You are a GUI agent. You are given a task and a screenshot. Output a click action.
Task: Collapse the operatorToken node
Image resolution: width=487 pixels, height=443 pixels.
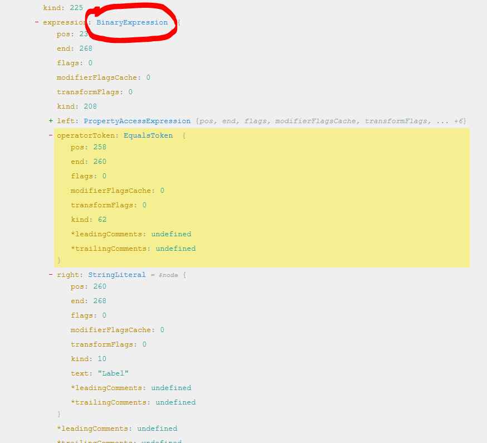coord(51,135)
